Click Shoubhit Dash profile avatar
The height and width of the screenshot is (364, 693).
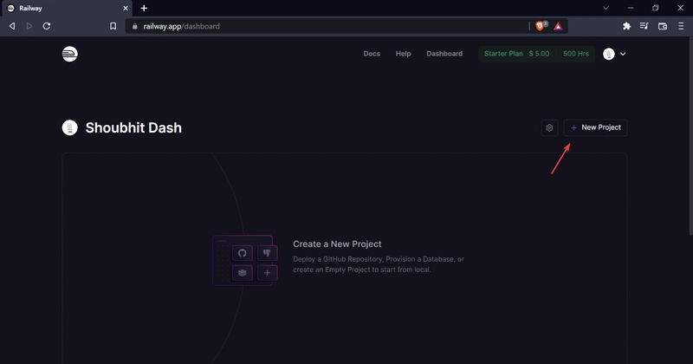(x=70, y=127)
